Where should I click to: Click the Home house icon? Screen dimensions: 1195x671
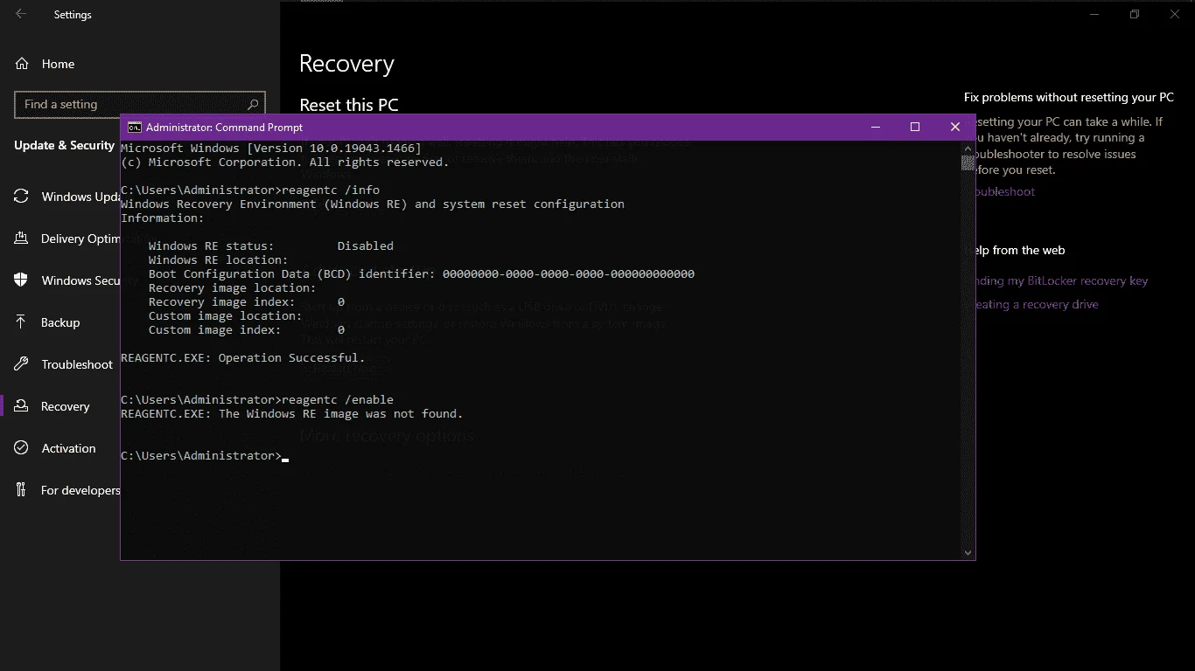[x=22, y=64]
